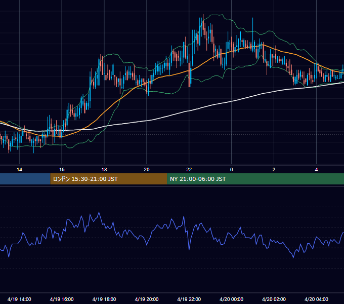This screenshot has width=344, height=304.
Task: Click the 4/20 02:00 date label
Action: (274, 299)
